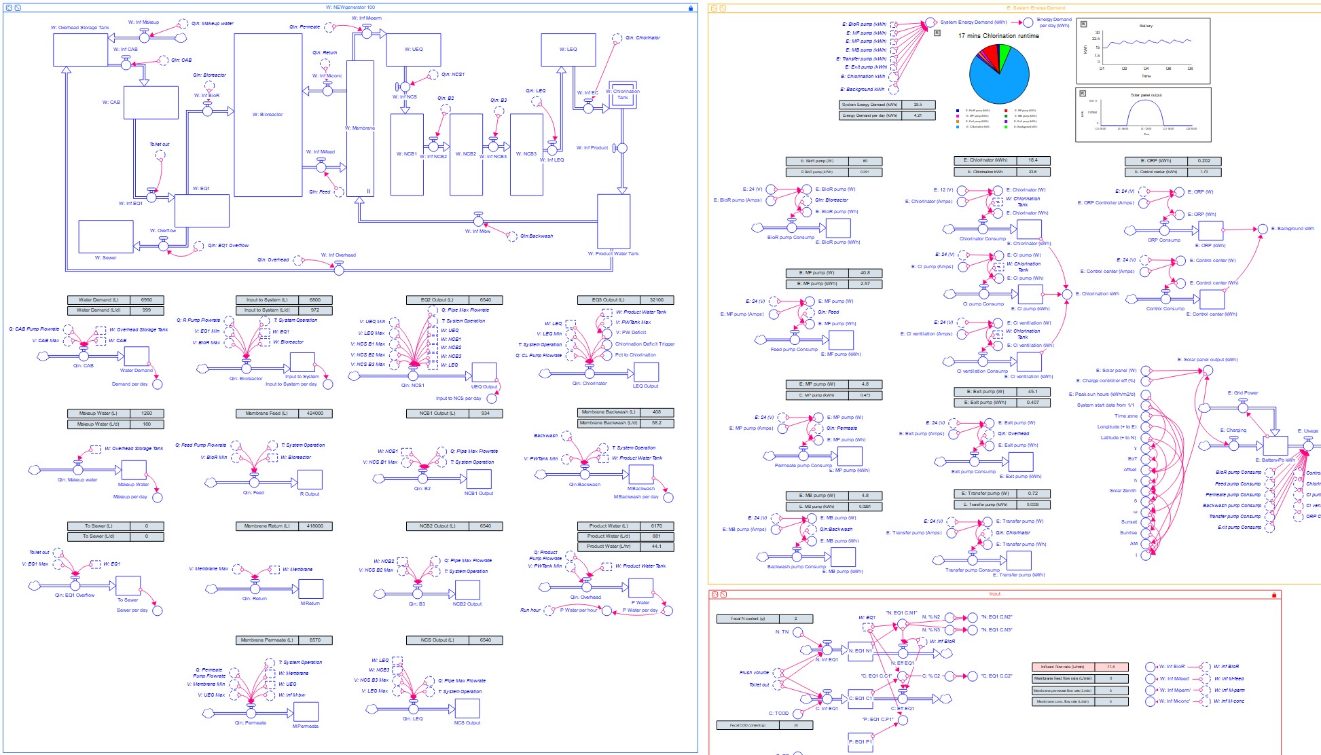Select the W: Sewer stock box
Viewport: 1321px width, 755px height.
105,236
